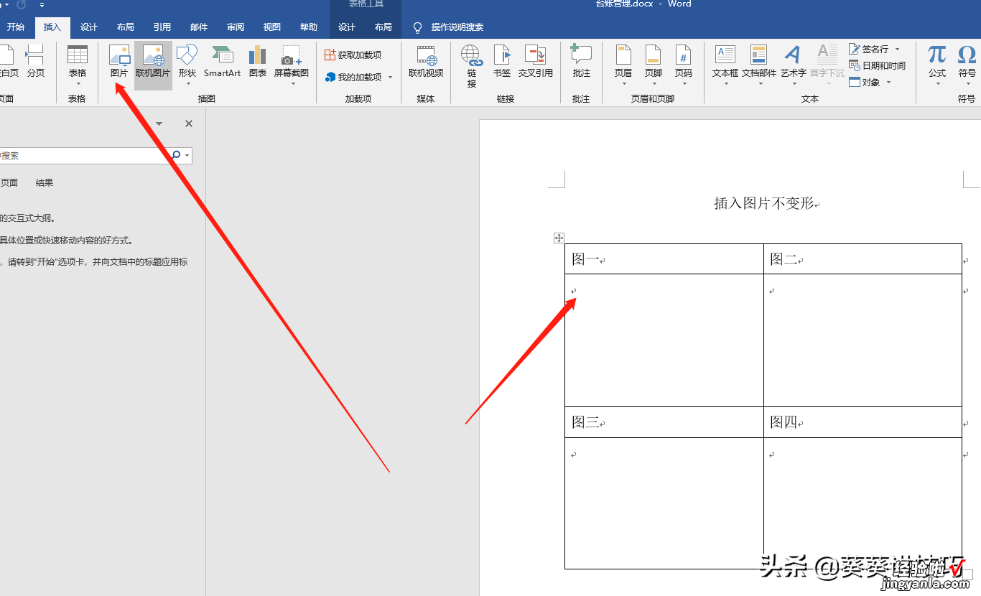981x596 pixels.
Task: Expand the navigation search options dropdown
Action: point(187,155)
